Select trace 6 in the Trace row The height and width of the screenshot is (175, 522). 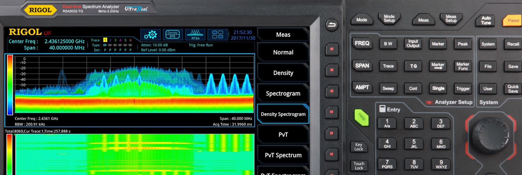pos(130,40)
